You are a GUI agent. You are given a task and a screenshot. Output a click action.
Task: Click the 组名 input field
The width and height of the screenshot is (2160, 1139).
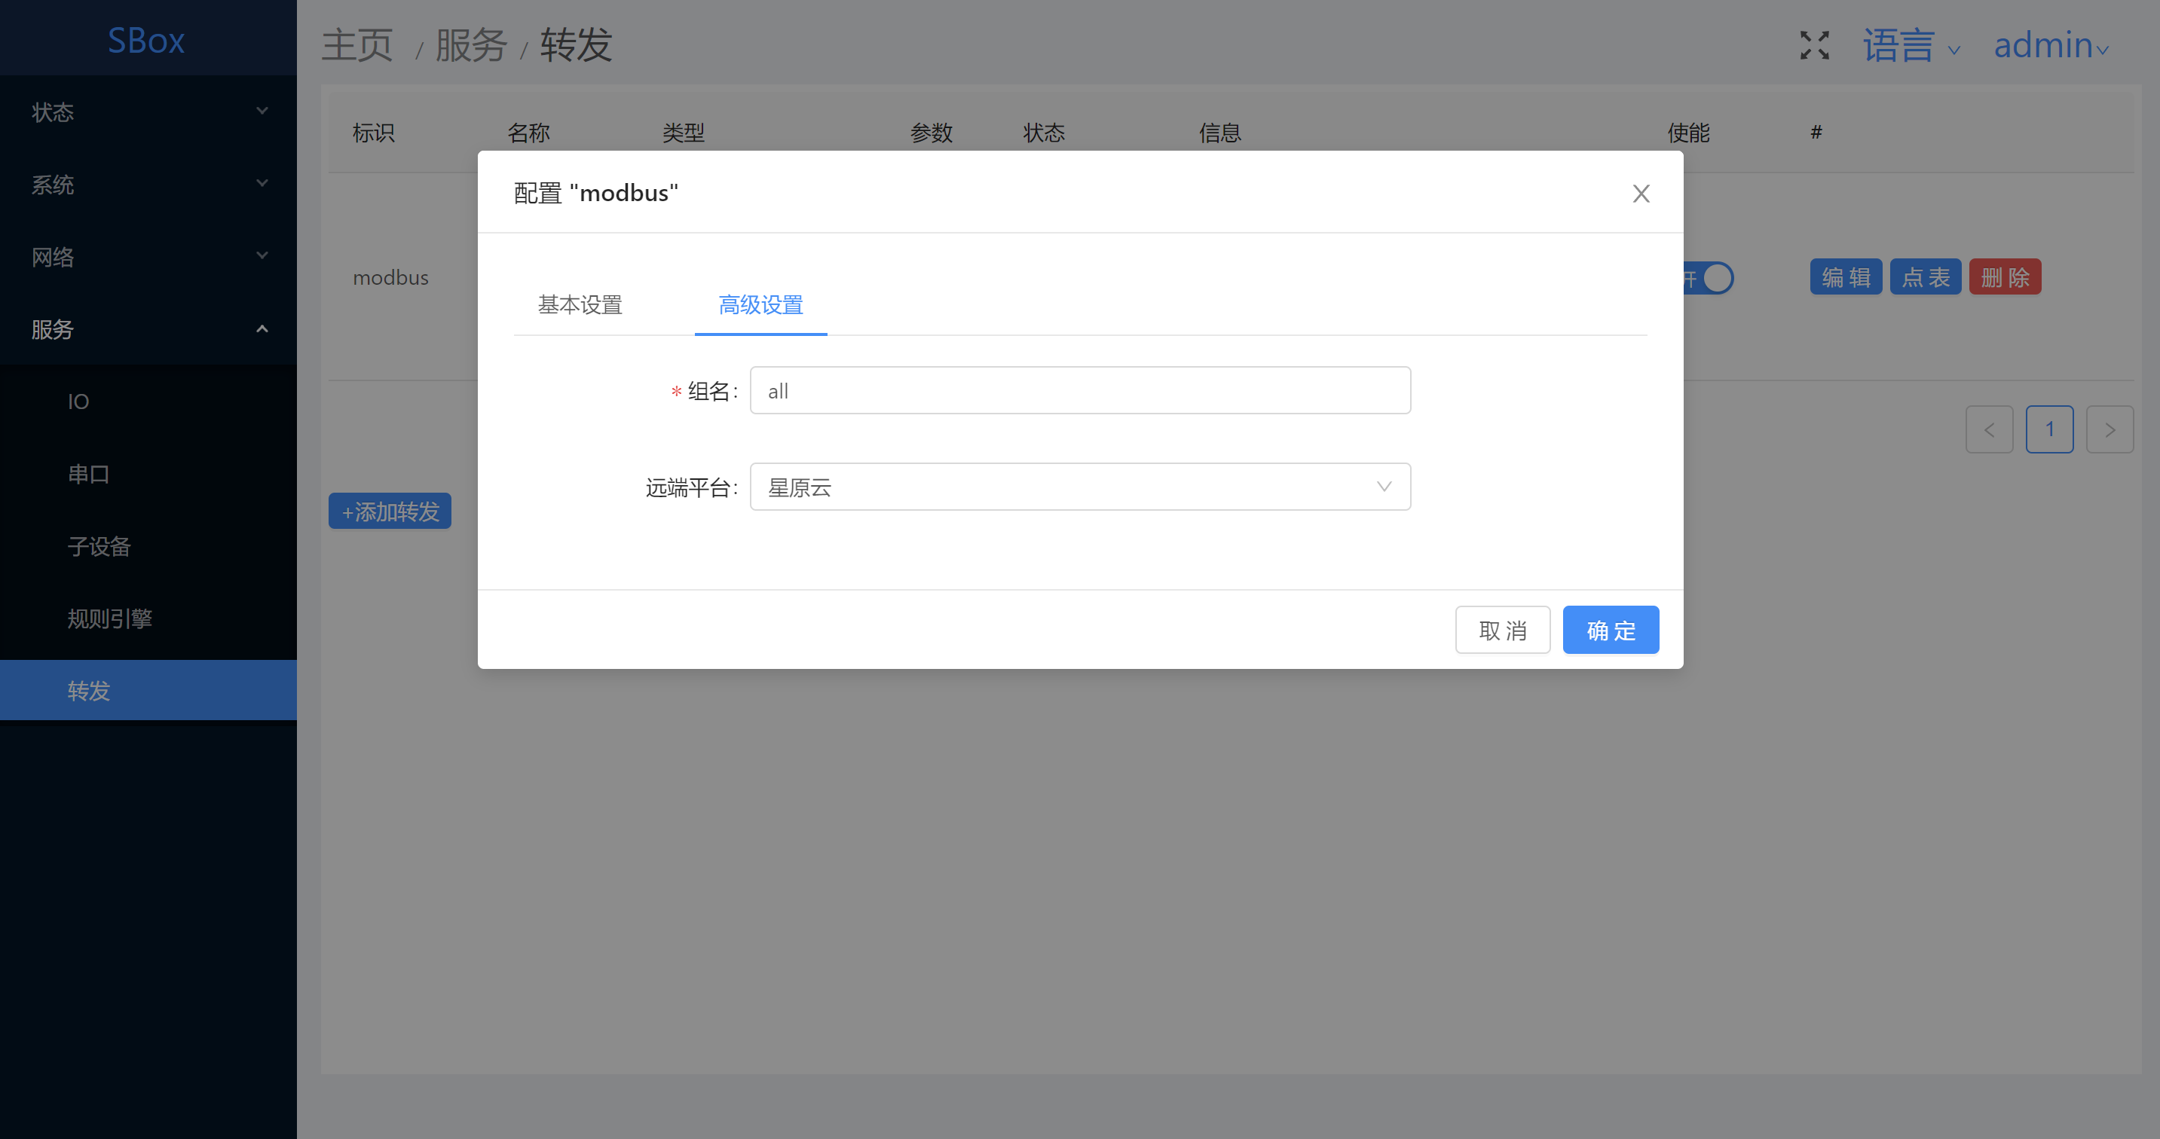click(1079, 390)
